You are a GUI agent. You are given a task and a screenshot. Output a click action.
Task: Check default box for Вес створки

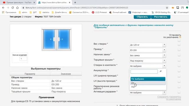pos(179,44)
